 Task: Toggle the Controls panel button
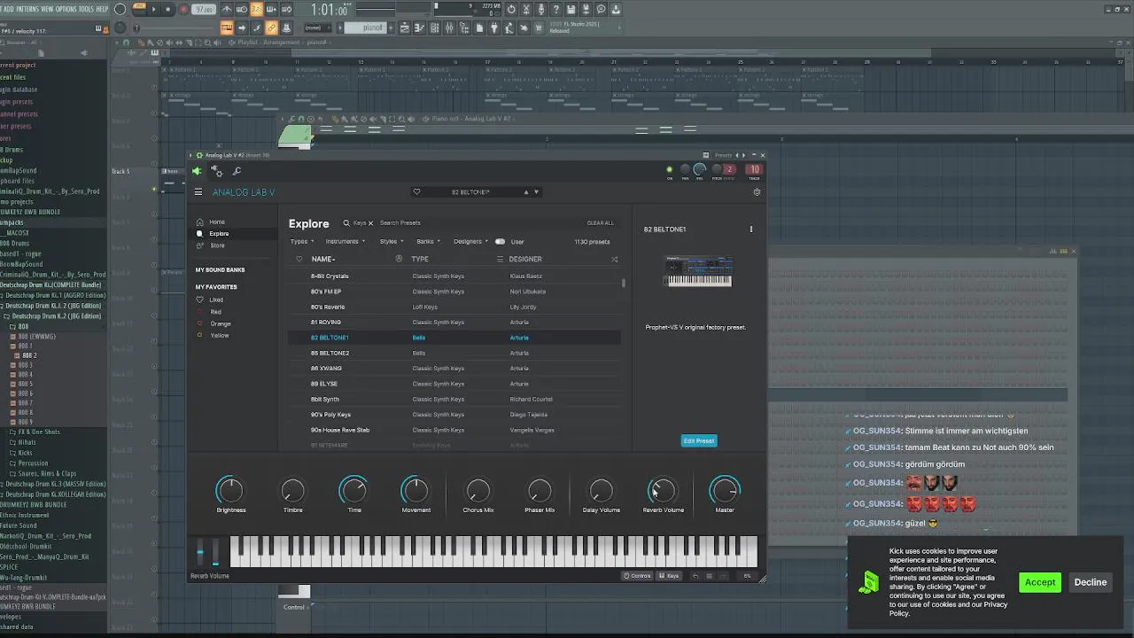(637, 576)
